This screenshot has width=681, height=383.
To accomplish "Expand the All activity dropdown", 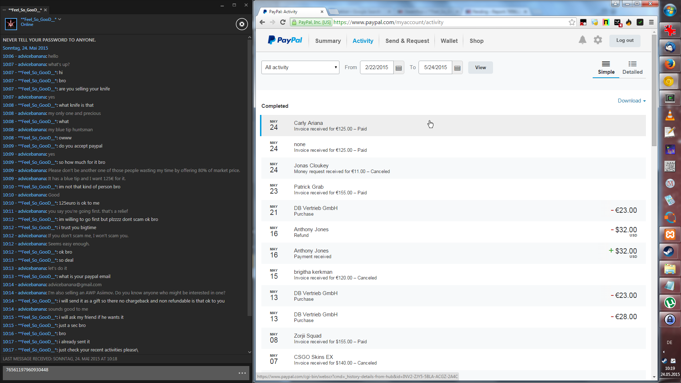I will [x=300, y=67].
